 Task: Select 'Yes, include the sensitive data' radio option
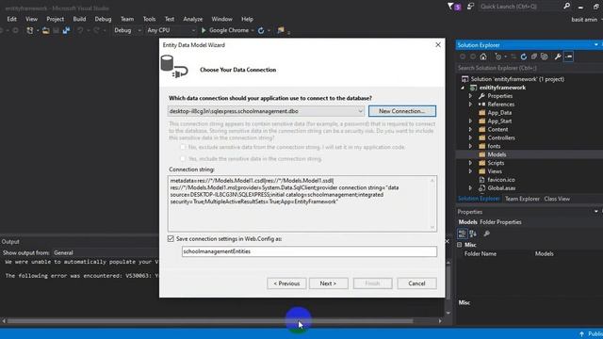(183, 158)
